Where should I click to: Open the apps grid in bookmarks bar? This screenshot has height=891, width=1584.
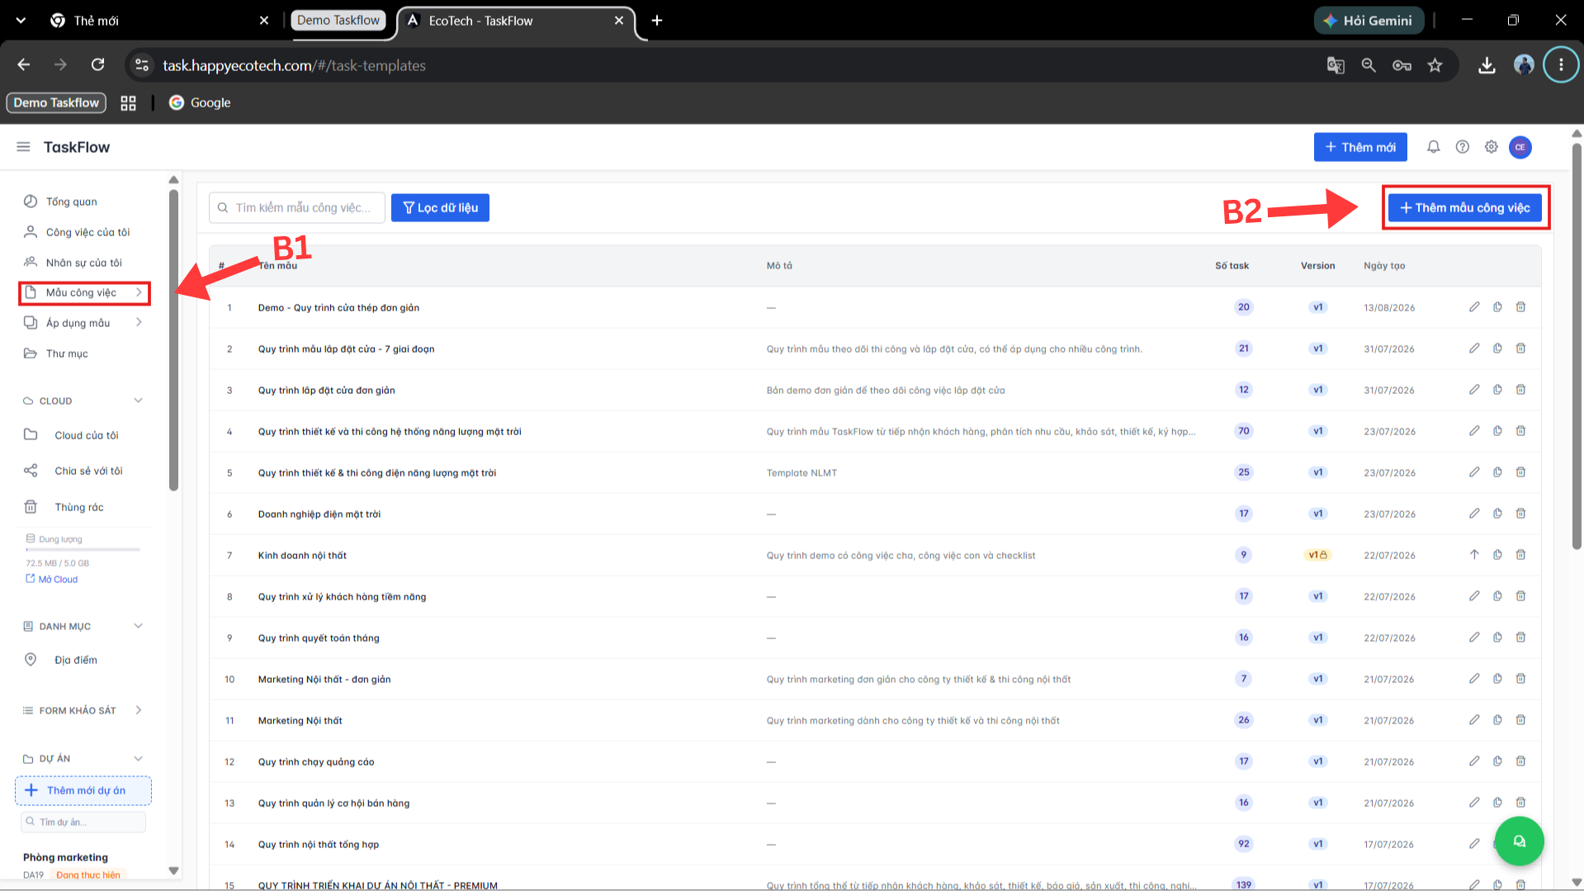(x=128, y=102)
